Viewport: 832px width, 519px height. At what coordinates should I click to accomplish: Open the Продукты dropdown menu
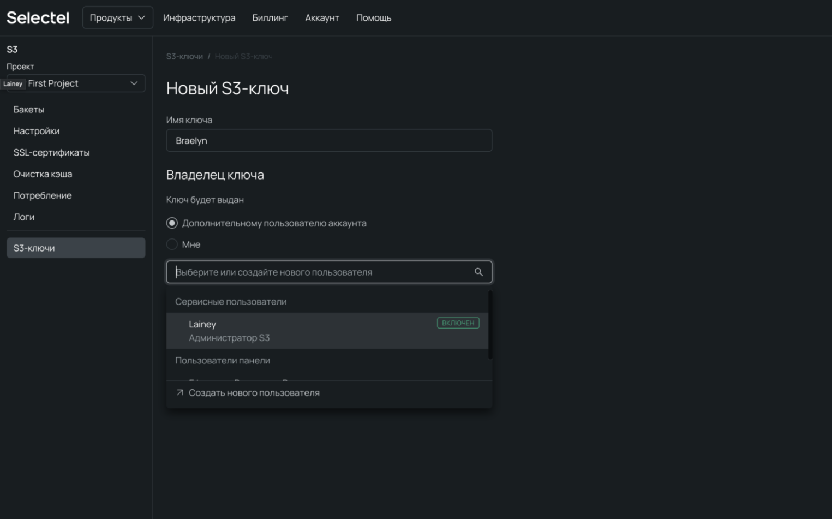click(x=117, y=18)
